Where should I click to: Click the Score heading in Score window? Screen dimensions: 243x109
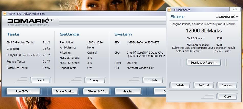pos(178,17)
